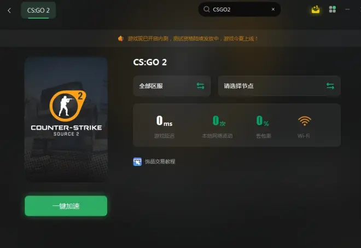Click swap arrows on 全部区服 selector

[x=200, y=86]
